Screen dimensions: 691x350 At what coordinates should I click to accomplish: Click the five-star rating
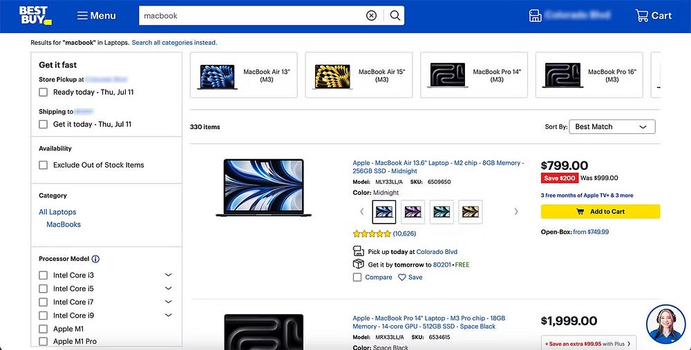tap(372, 234)
